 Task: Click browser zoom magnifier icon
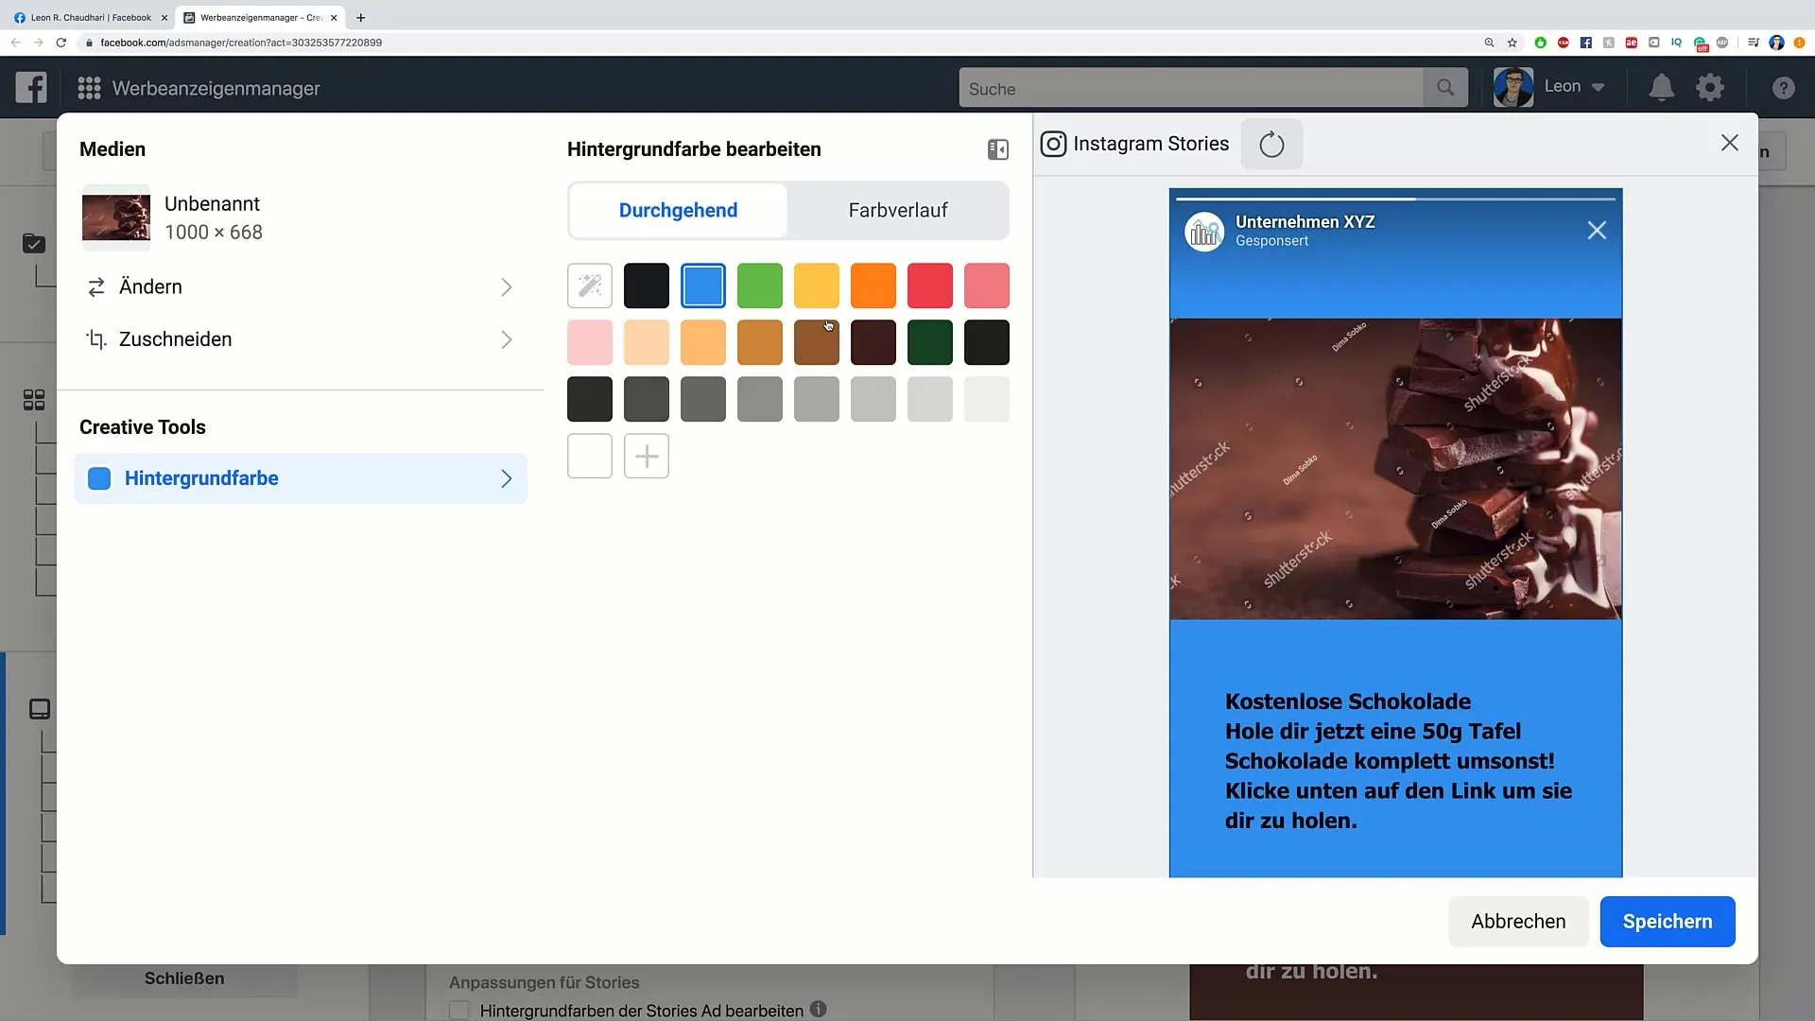click(1489, 43)
